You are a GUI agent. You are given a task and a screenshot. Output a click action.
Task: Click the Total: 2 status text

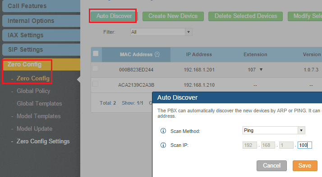coord(108,103)
